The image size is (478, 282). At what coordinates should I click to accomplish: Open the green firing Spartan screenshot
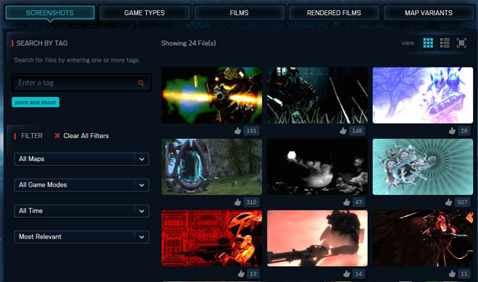[x=211, y=95]
